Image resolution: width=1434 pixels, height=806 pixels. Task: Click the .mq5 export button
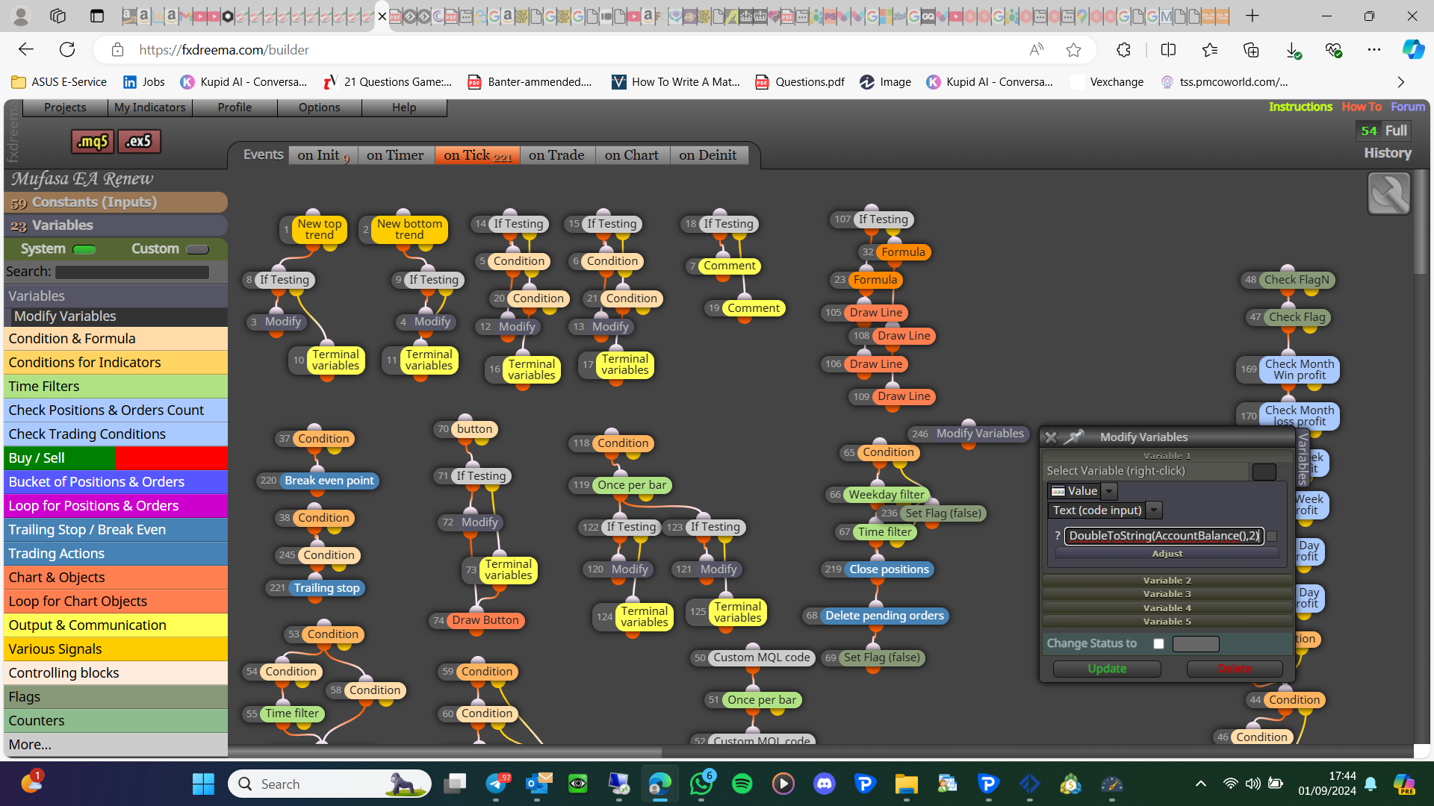93,141
